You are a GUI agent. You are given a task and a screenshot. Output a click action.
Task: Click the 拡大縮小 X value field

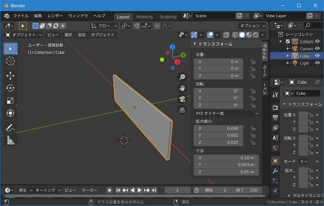218,128
